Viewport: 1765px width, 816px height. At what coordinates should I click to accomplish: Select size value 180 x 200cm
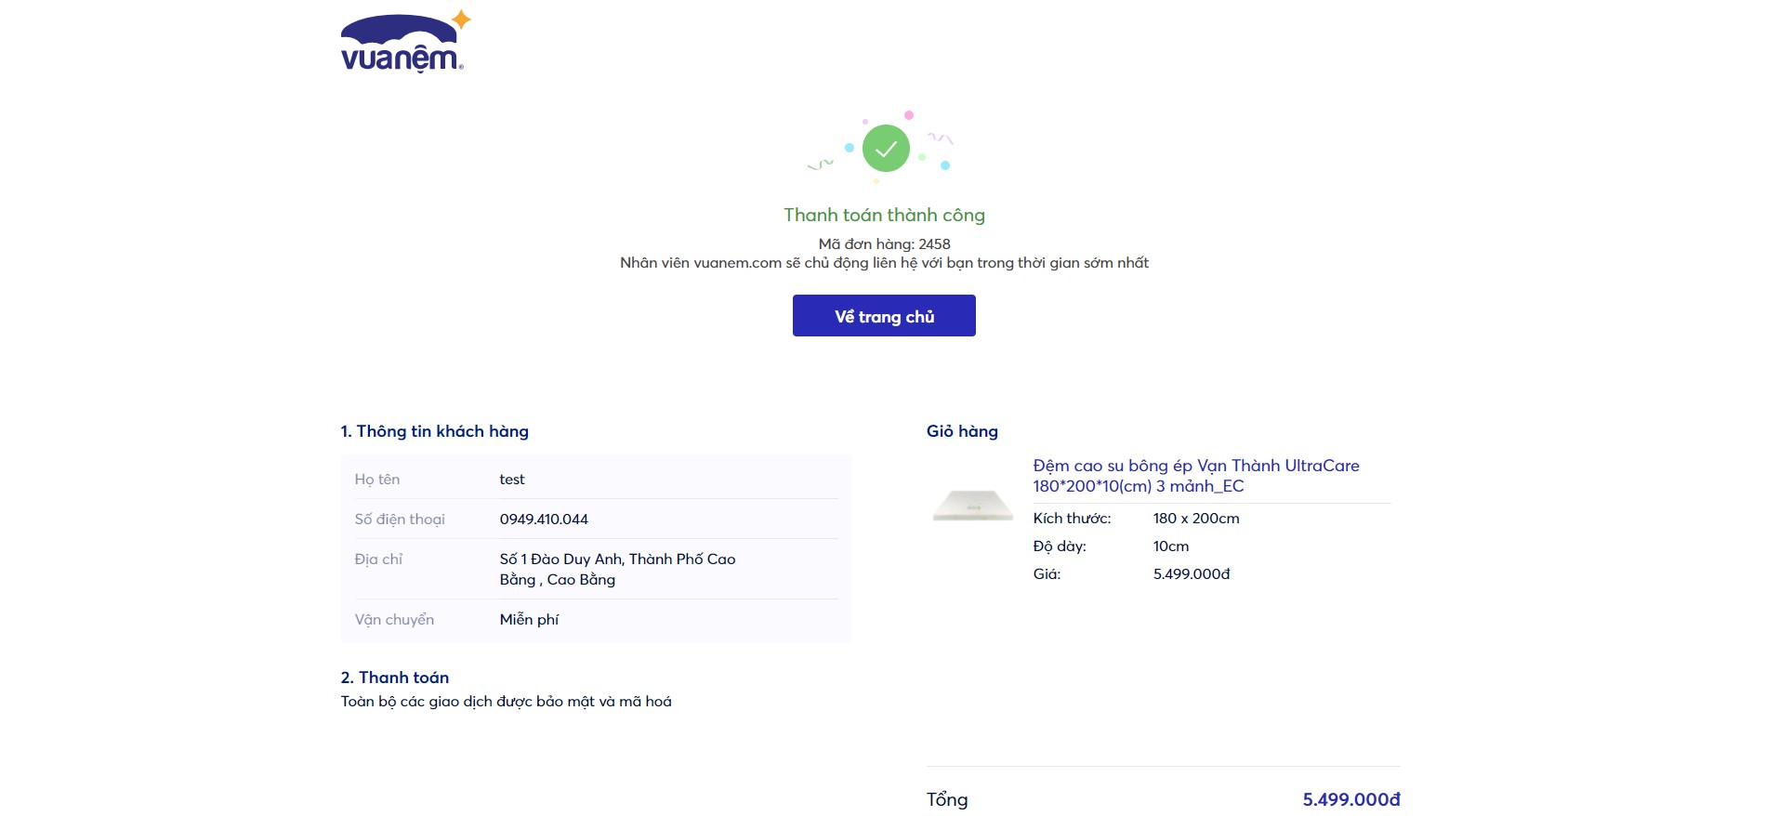coord(1196,519)
